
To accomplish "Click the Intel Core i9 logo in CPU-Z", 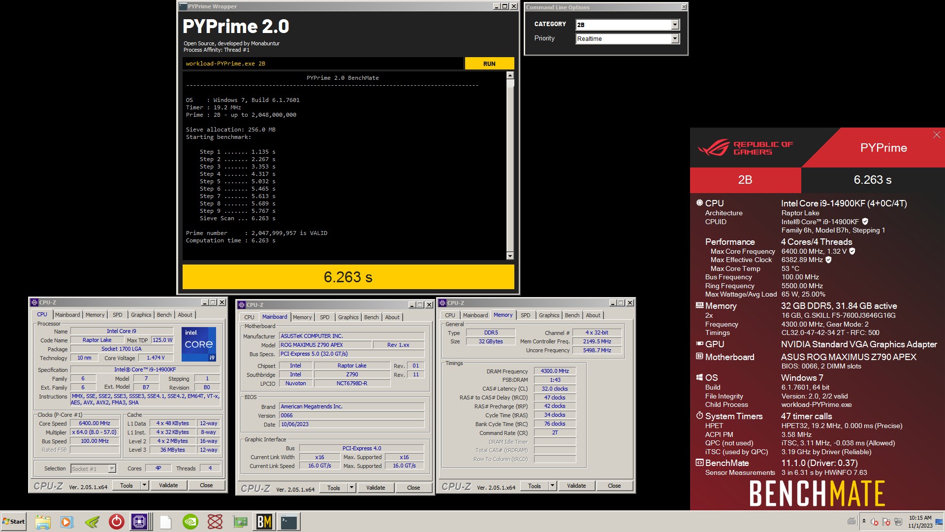I will tap(199, 344).
